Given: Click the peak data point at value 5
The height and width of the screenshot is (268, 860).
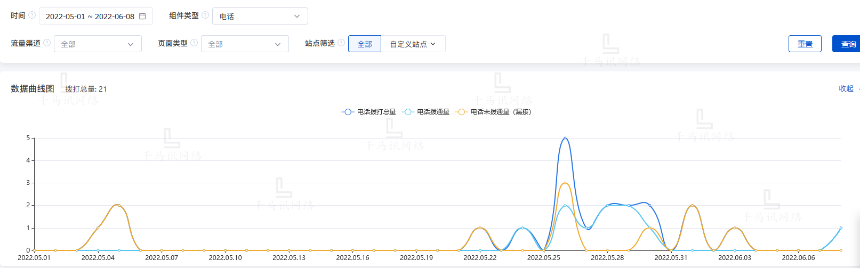Looking at the screenshot, I should (565, 138).
